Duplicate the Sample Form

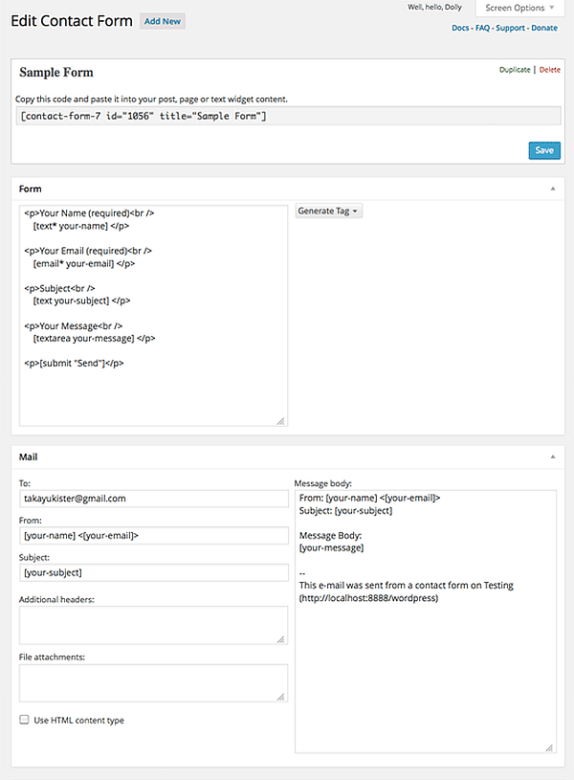click(x=515, y=70)
